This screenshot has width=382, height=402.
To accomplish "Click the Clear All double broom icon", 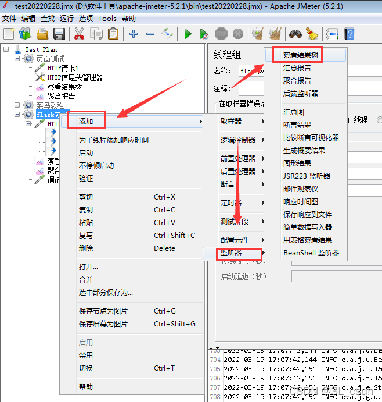I will click(275, 34).
